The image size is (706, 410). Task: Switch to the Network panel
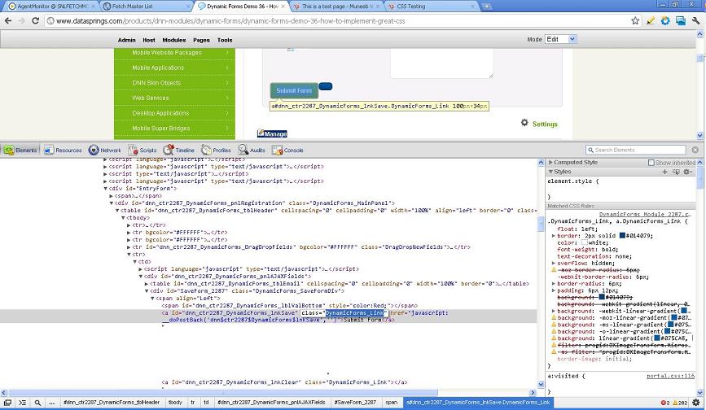pyautogui.click(x=105, y=150)
